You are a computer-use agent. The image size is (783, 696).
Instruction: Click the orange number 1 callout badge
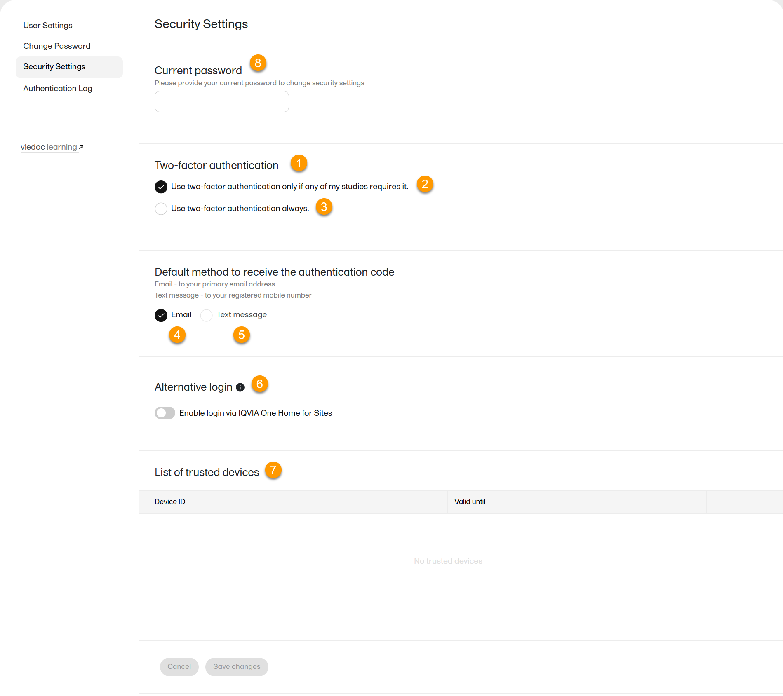pos(299,164)
